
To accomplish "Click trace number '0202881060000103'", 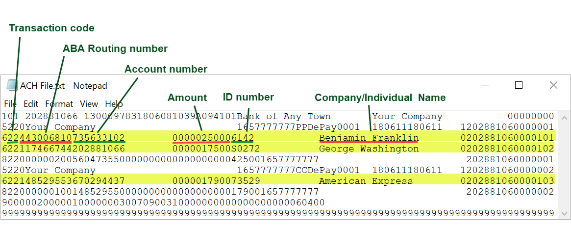I will click(507, 181).
